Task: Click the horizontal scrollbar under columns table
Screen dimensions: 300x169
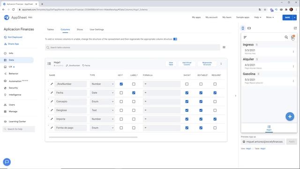Action: [93, 137]
